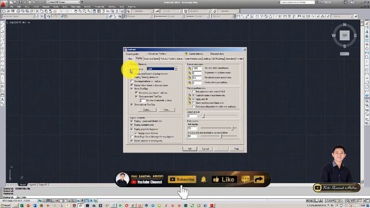Image resolution: width=370 pixels, height=208 pixels.
Task: Click the TOP face of the ViewCube
Action: [345, 35]
